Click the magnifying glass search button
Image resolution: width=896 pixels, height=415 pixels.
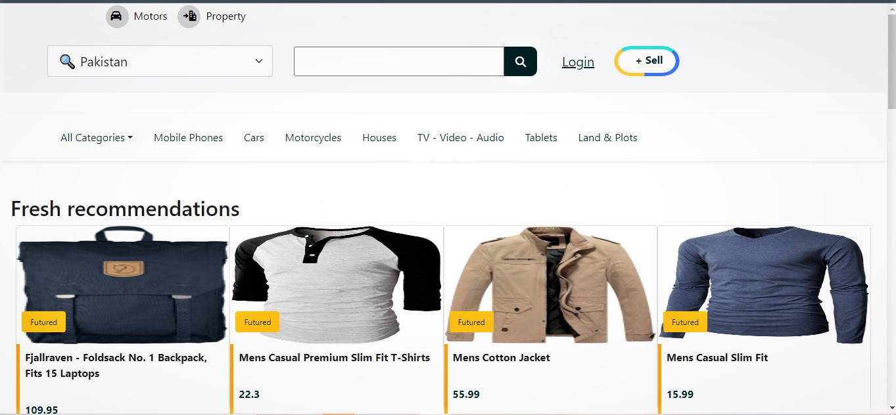click(x=520, y=62)
